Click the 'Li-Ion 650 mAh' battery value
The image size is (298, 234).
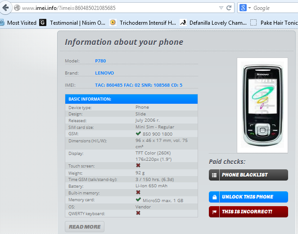point(151,186)
